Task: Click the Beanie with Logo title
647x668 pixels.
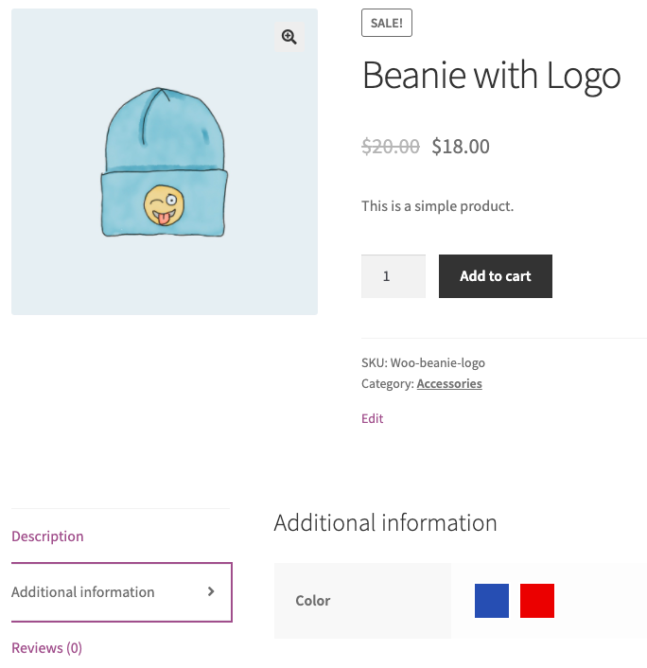Action: (x=491, y=76)
